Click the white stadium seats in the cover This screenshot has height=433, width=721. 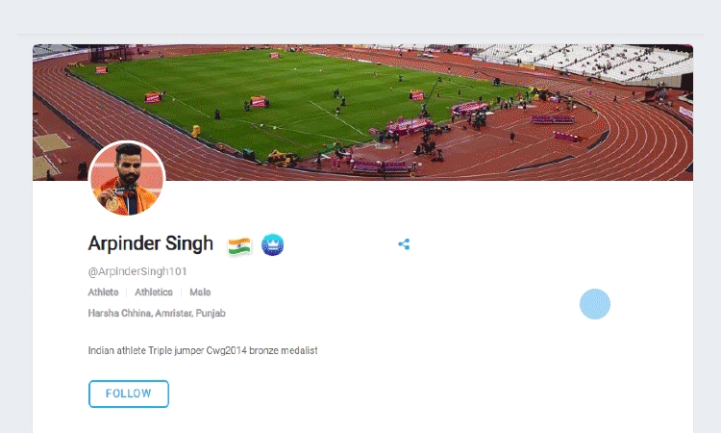click(x=584, y=63)
